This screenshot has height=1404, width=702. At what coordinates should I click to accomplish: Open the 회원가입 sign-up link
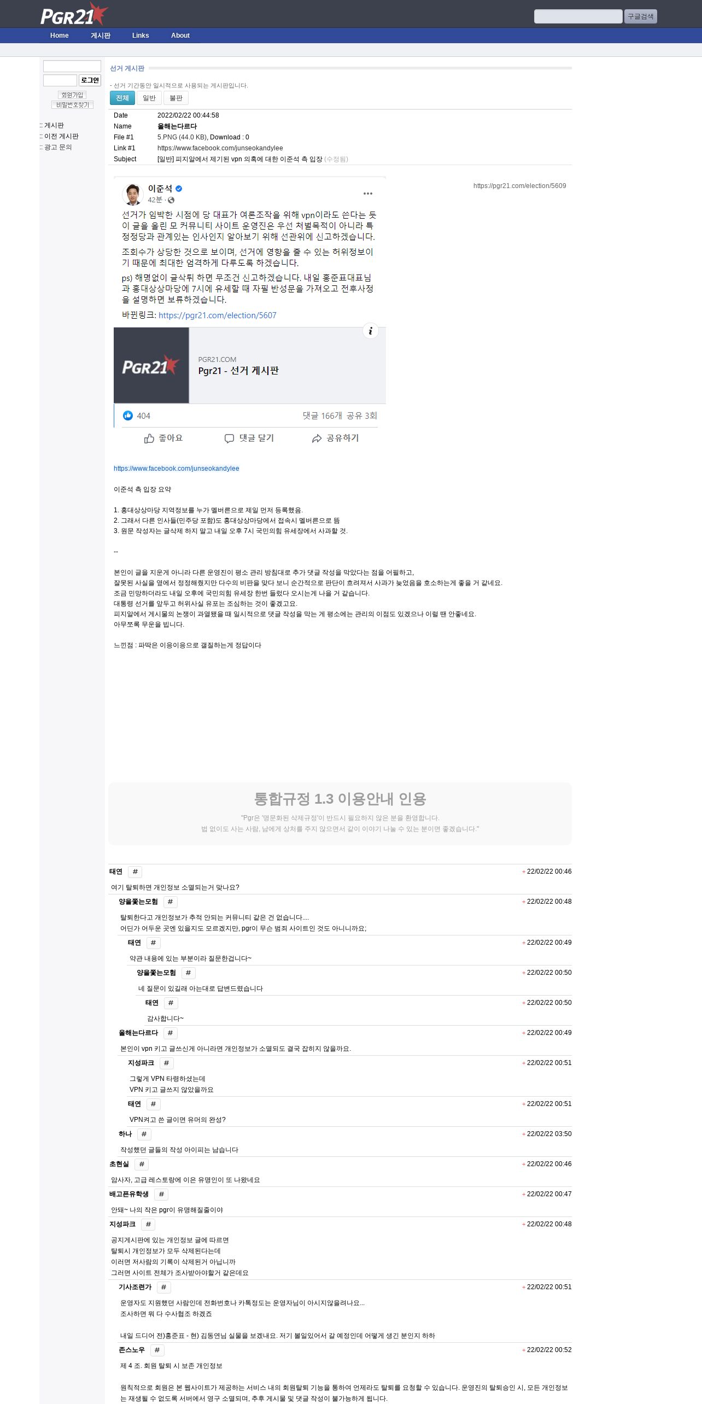(72, 95)
